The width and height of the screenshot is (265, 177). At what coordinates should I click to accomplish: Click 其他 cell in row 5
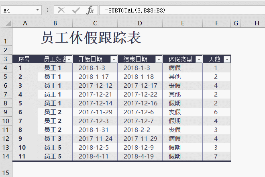click(183, 77)
